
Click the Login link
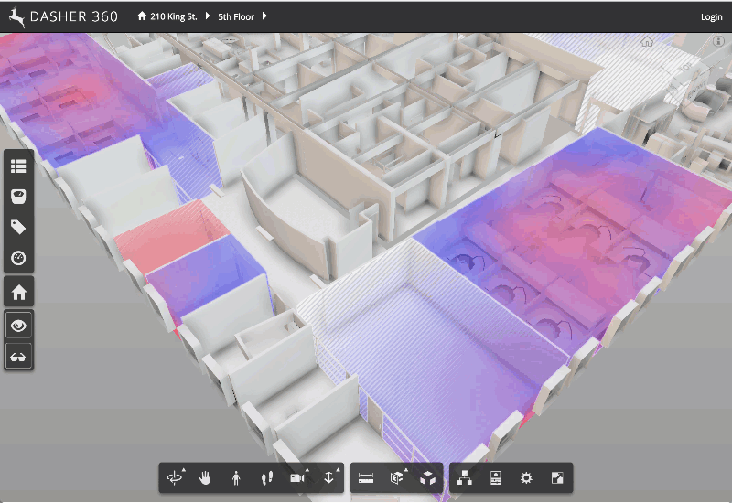[711, 16]
